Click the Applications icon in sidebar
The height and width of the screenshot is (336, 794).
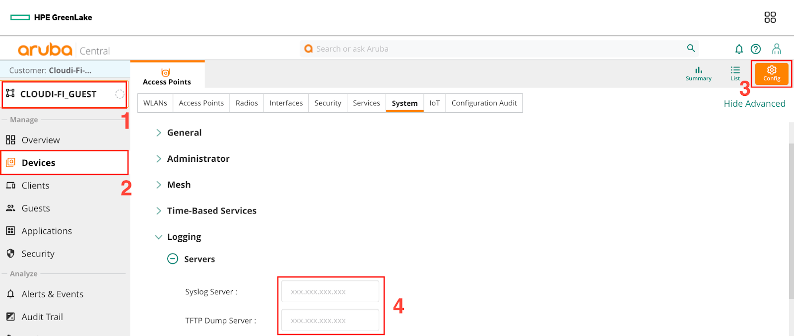(x=10, y=231)
